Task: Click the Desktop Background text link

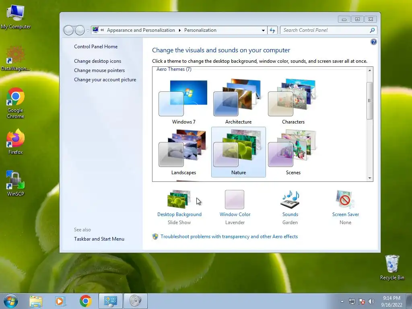Action: pyautogui.click(x=179, y=214)
